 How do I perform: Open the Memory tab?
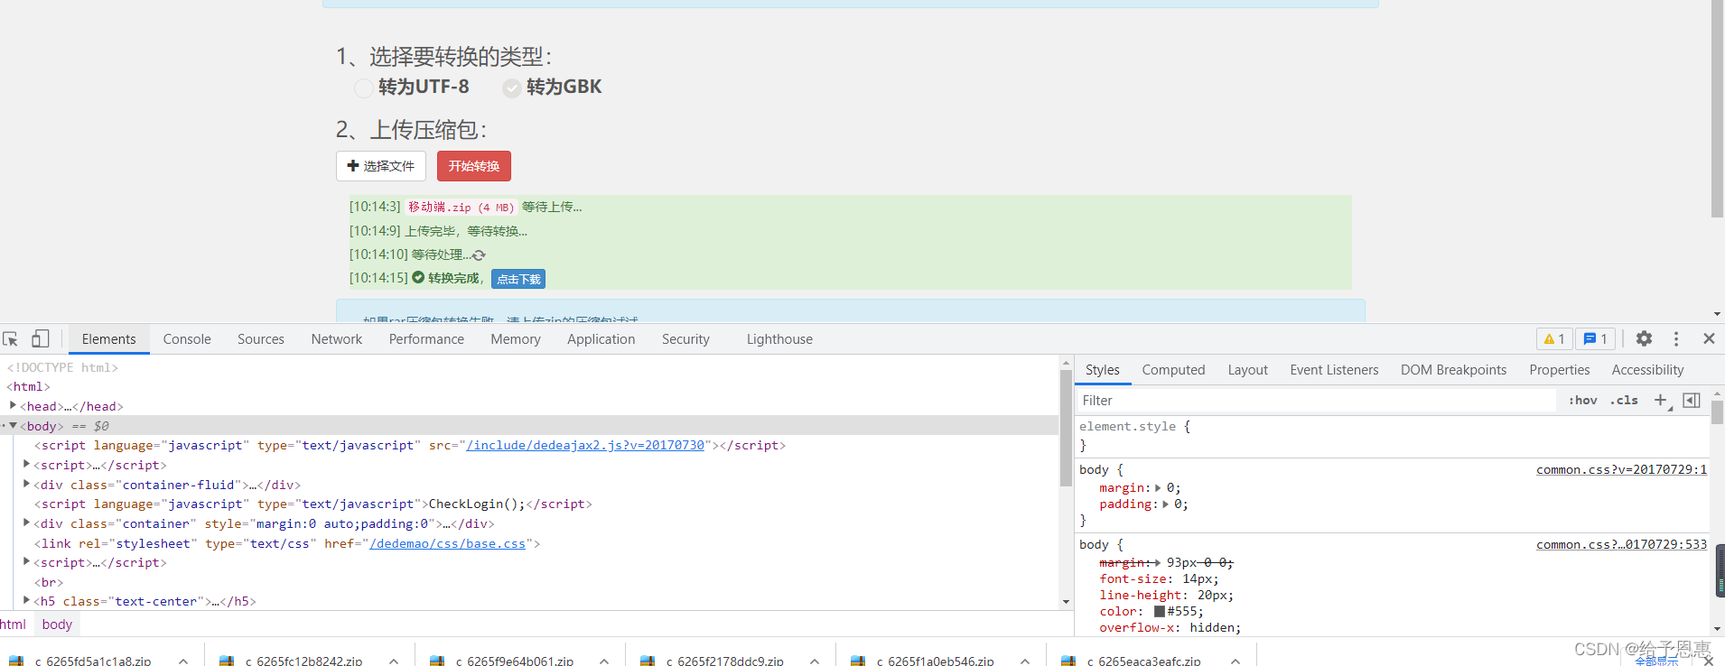516,339
